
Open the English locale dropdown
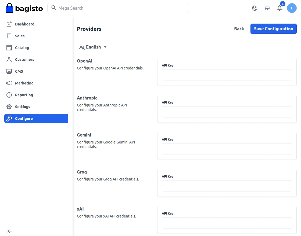pyautogui.click(x=93, y=47)
